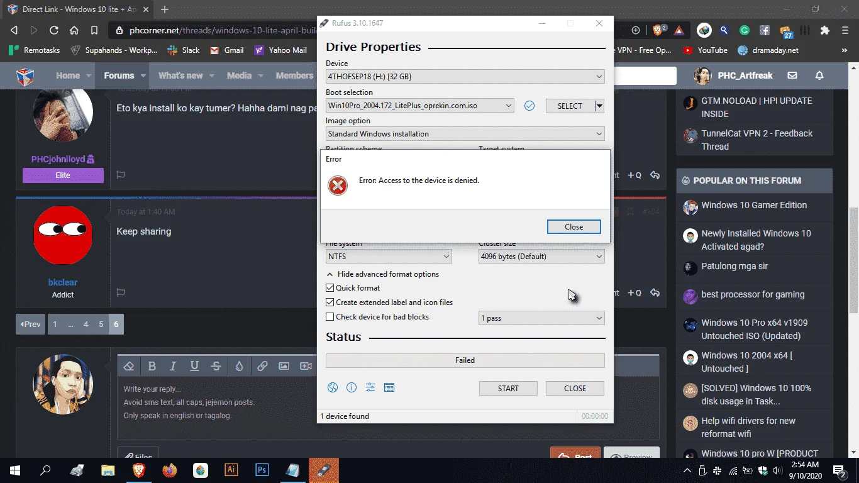Click the Brave Shields lion icon
The width and height of the screenshot is (859, 483).
[x=659, y=30]
